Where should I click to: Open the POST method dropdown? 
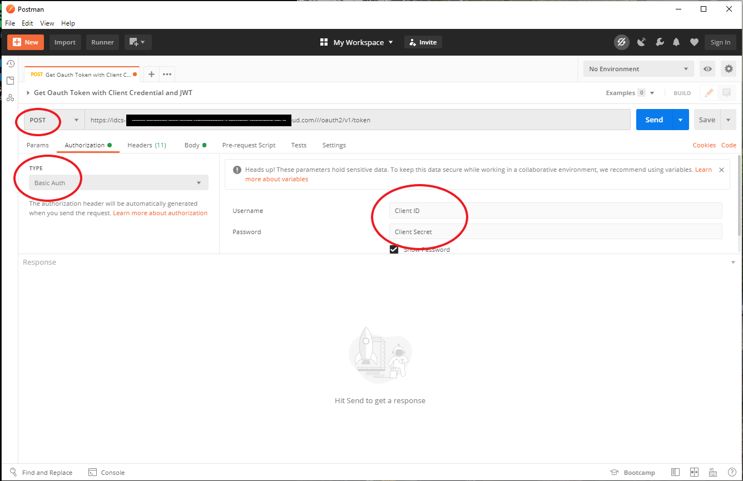click(54, 120)
